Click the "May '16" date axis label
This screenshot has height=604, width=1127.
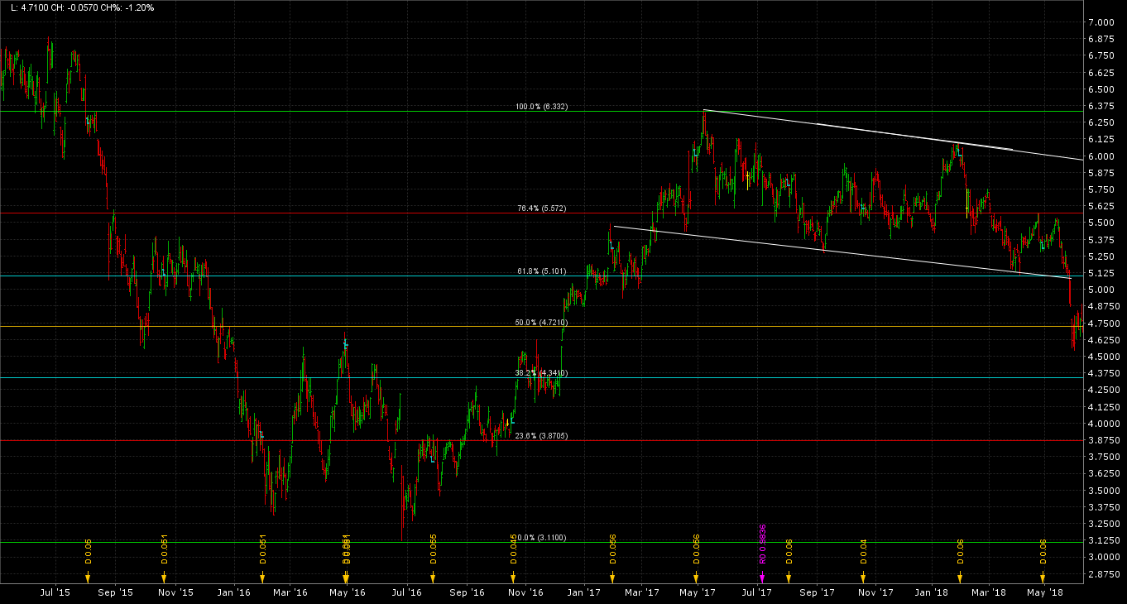pyautogui.click(x=348, y=592)
